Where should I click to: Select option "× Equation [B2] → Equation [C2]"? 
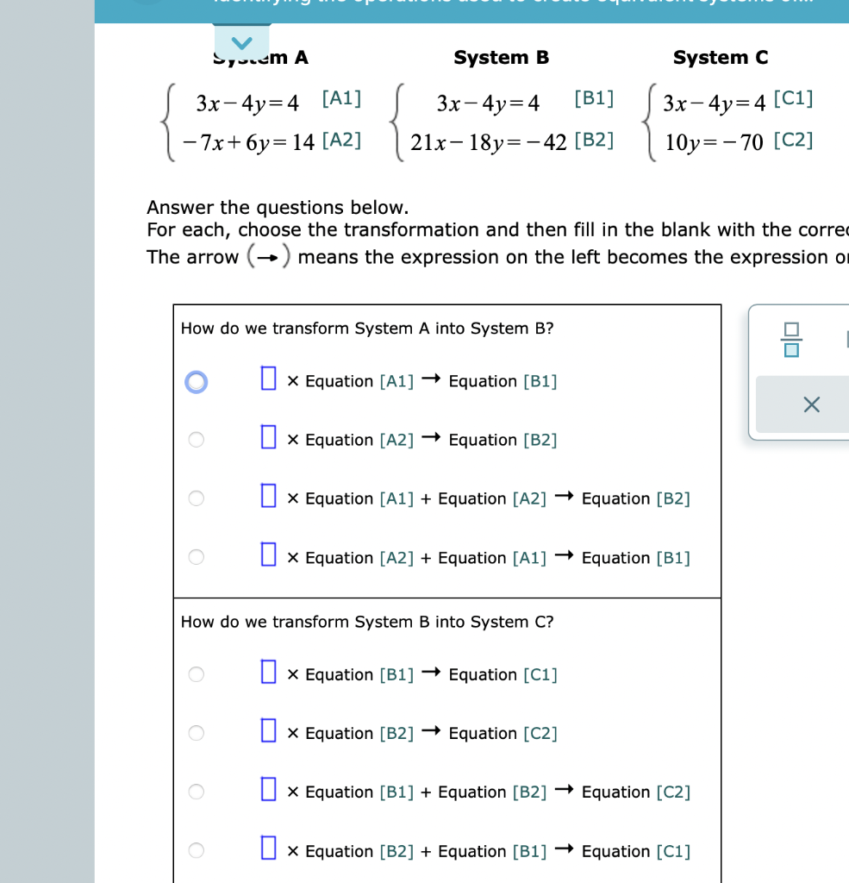196,732
